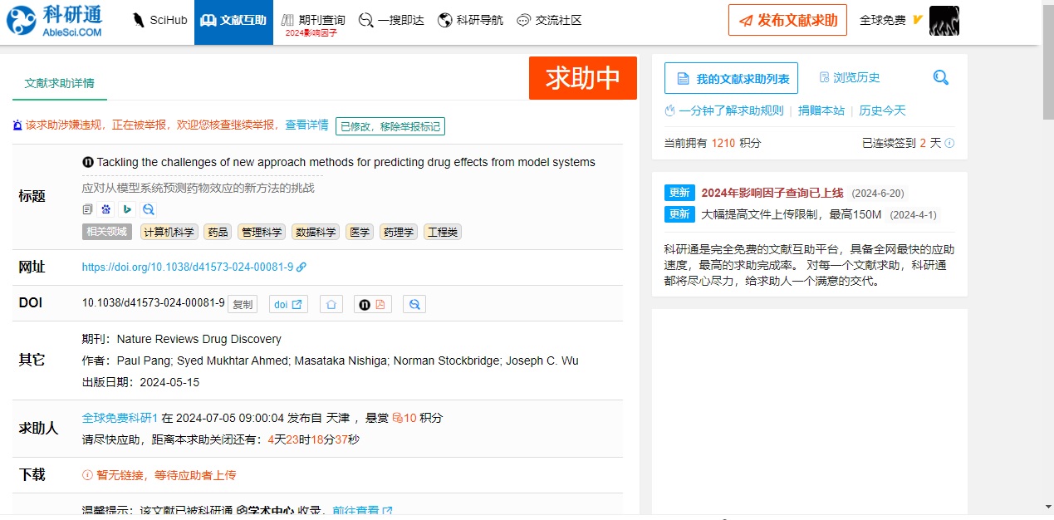Click 已修改，移除举报标记 button
The image size is (1054, 520).
390,126
